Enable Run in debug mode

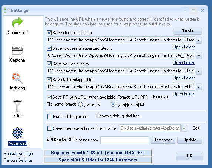[50, 116]
